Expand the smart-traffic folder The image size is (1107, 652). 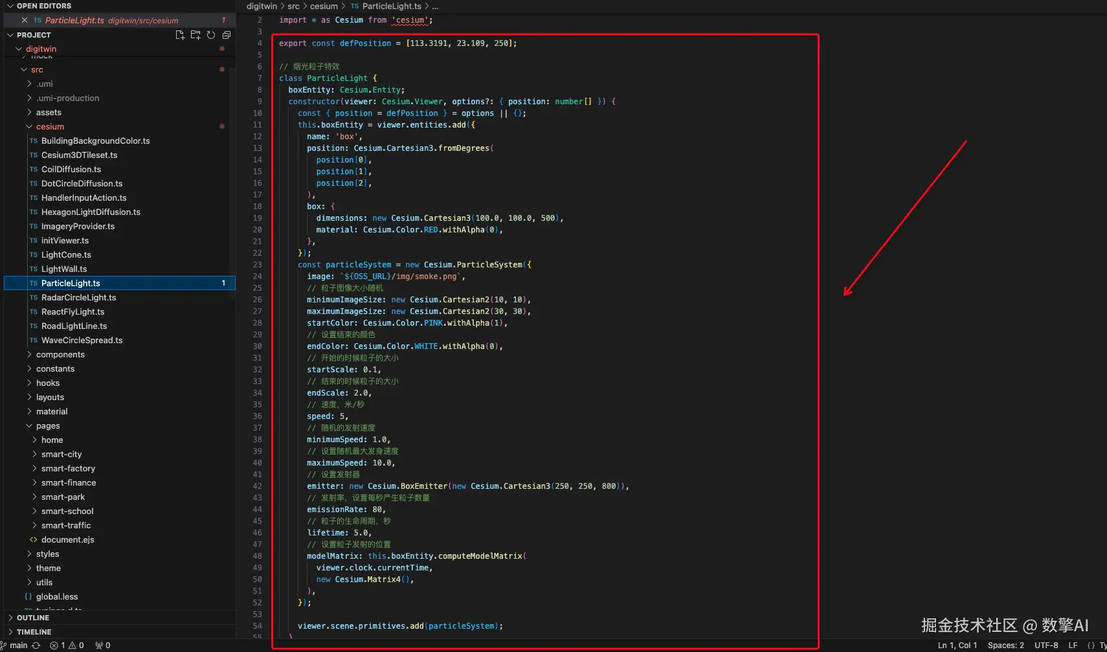(34, 526)
